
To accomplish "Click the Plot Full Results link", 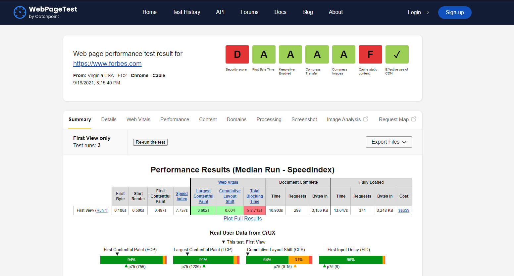I will tap(242, 218).
